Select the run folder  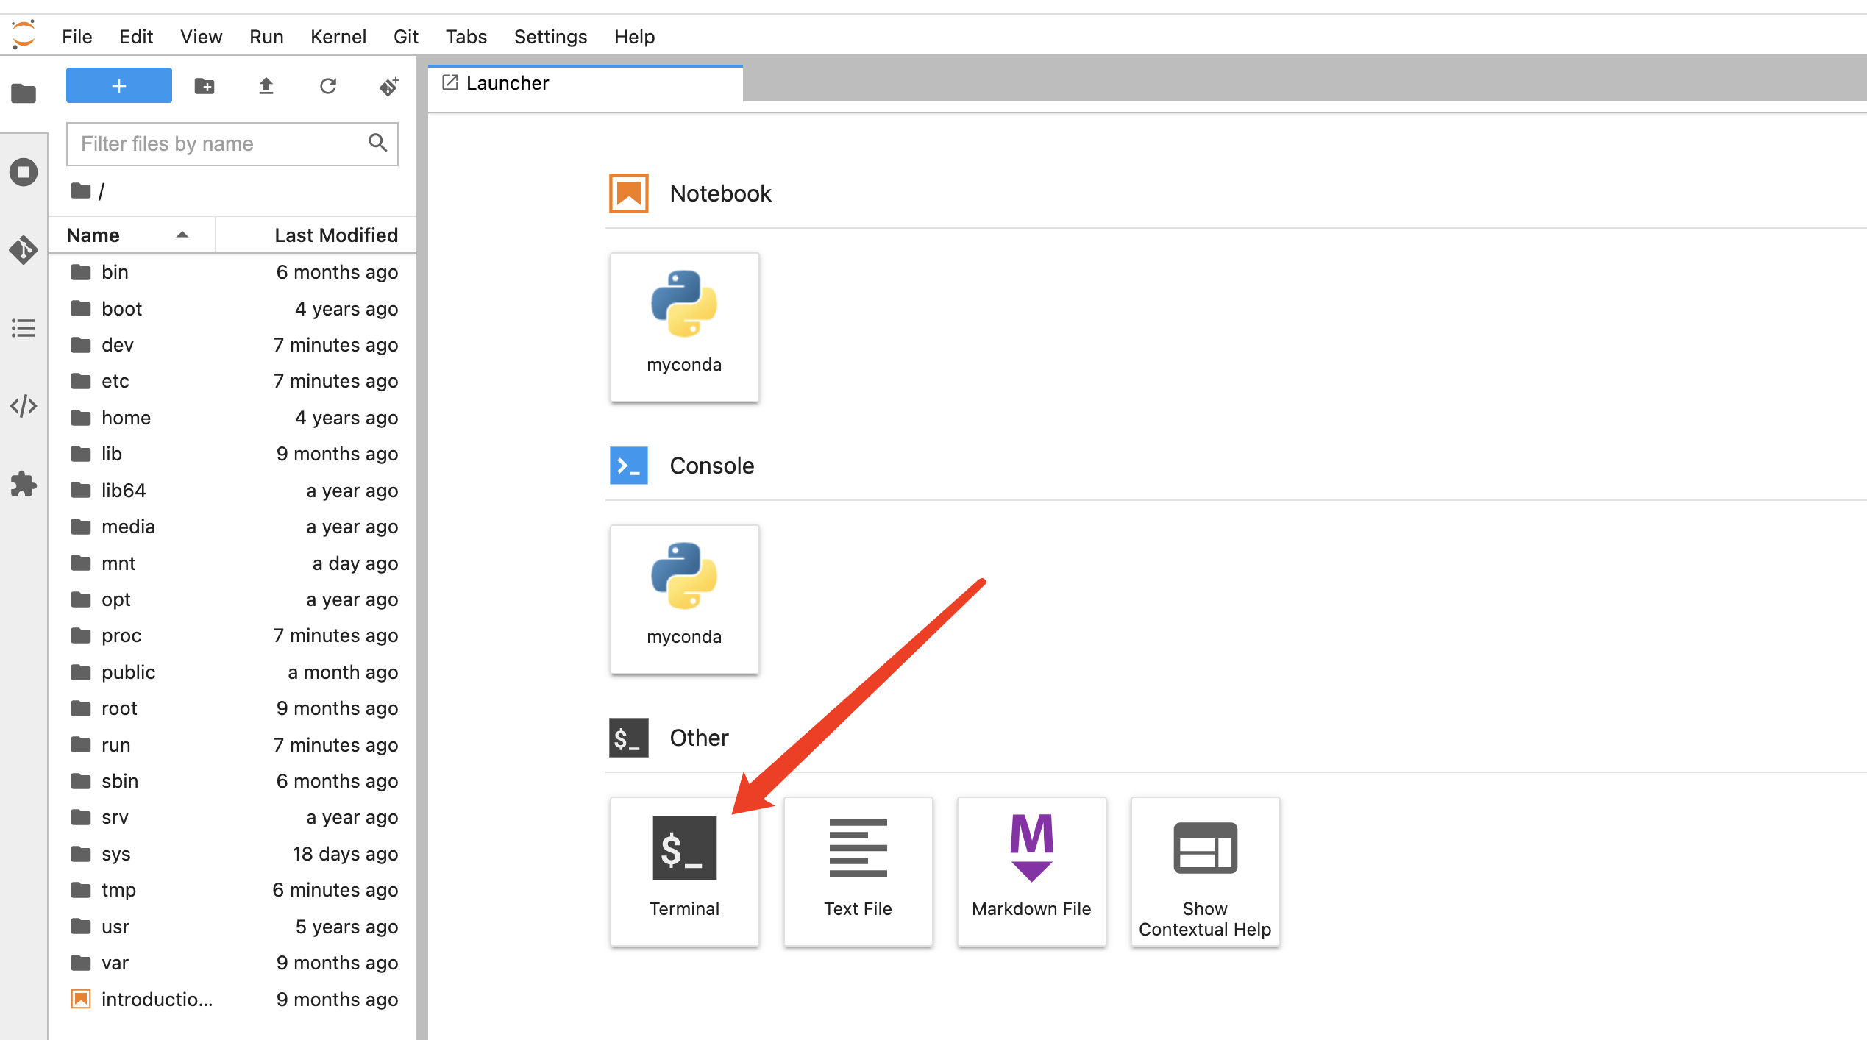[232, 745]
